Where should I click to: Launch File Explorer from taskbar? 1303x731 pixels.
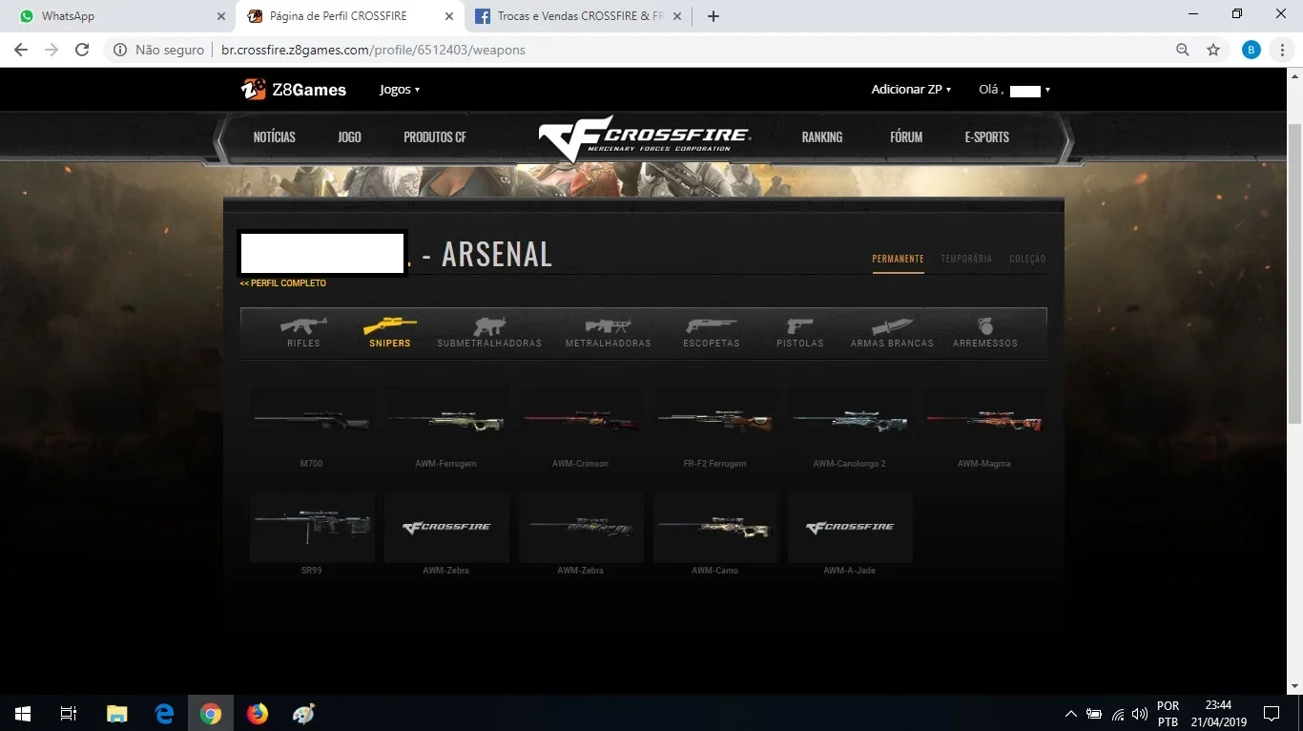pos(116,713)
